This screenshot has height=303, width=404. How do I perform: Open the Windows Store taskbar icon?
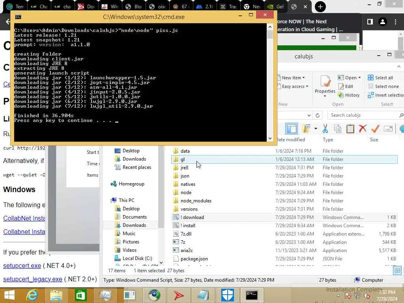pos(80,295)
